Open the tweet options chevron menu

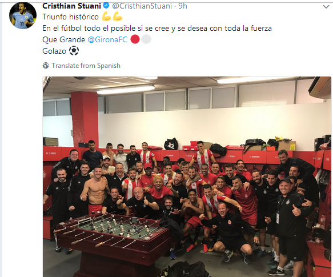point(326,7)
